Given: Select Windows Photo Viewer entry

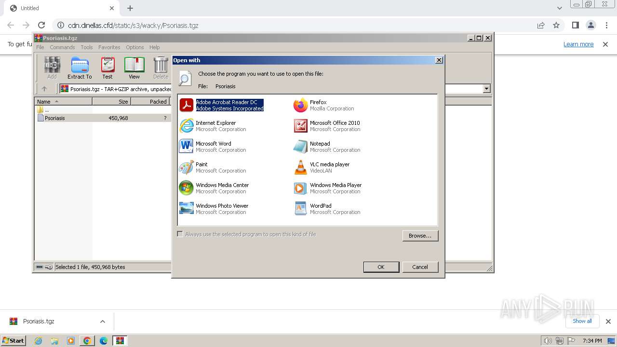Looking at the screenshot, I should pos(214,209).
